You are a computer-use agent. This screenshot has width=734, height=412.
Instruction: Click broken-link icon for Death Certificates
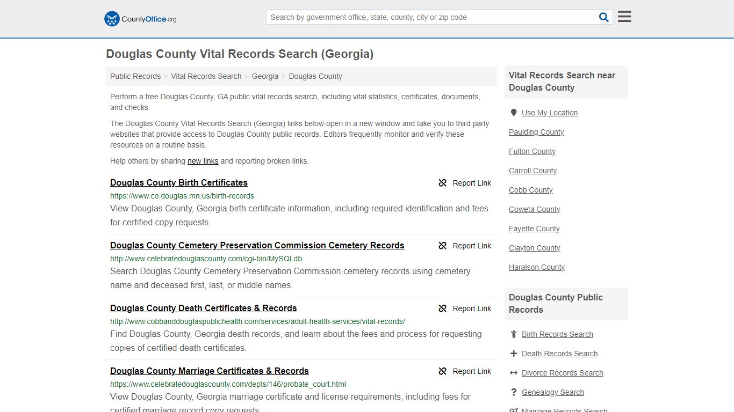[x=443, y=308]
